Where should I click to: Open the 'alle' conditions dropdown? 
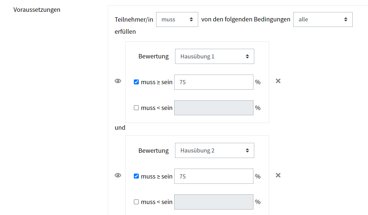click(323, 19)
